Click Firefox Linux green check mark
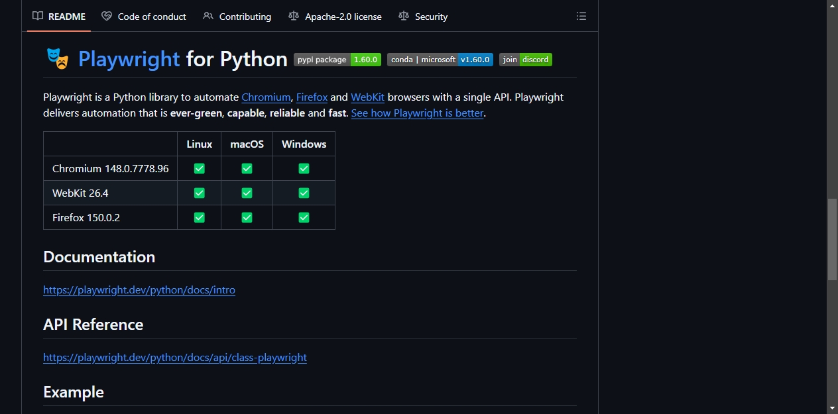The image size is (838, 414). tap(199, 217)
